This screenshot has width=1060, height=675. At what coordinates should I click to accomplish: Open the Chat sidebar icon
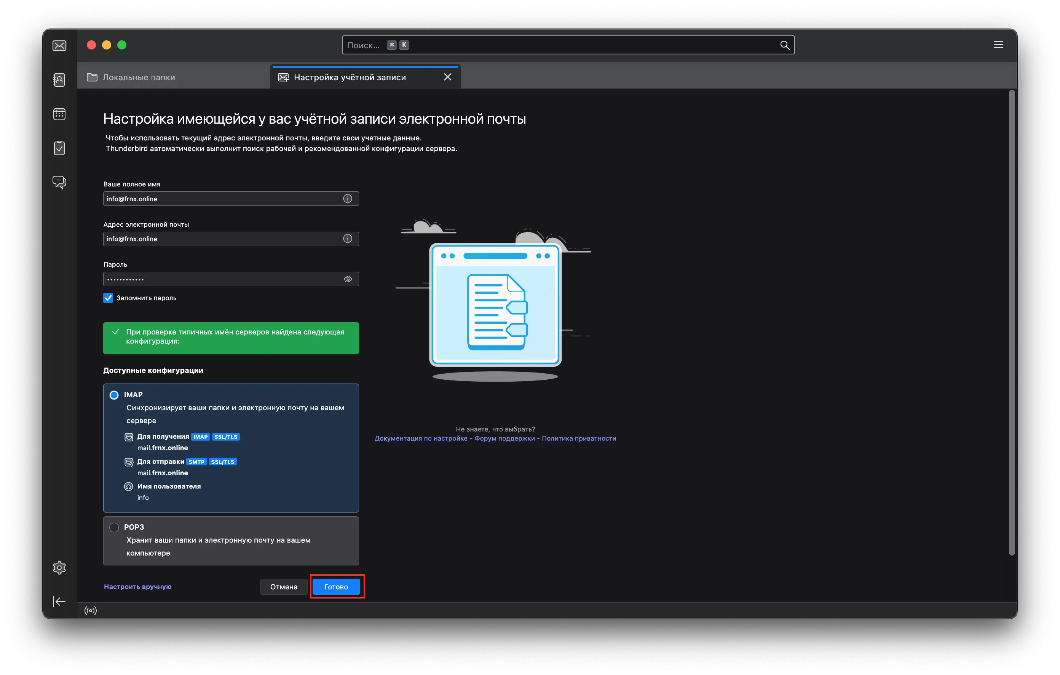tap(59, 182)
